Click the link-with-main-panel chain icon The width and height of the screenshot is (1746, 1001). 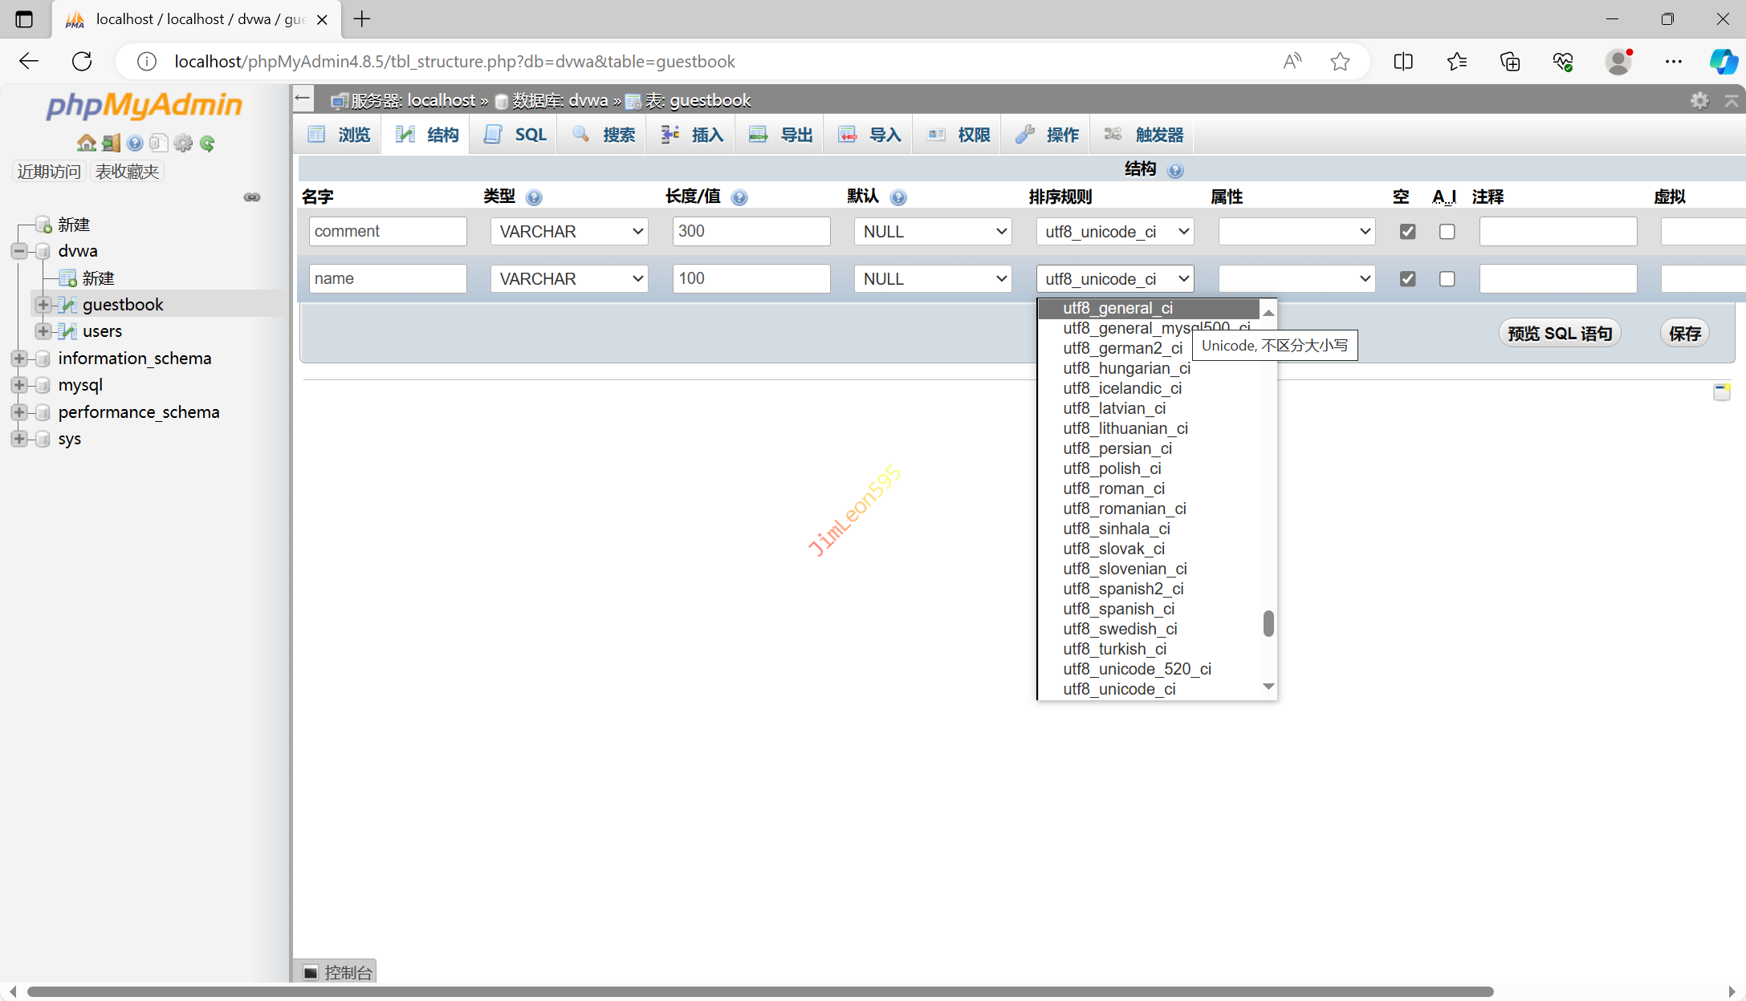point(252,197)
